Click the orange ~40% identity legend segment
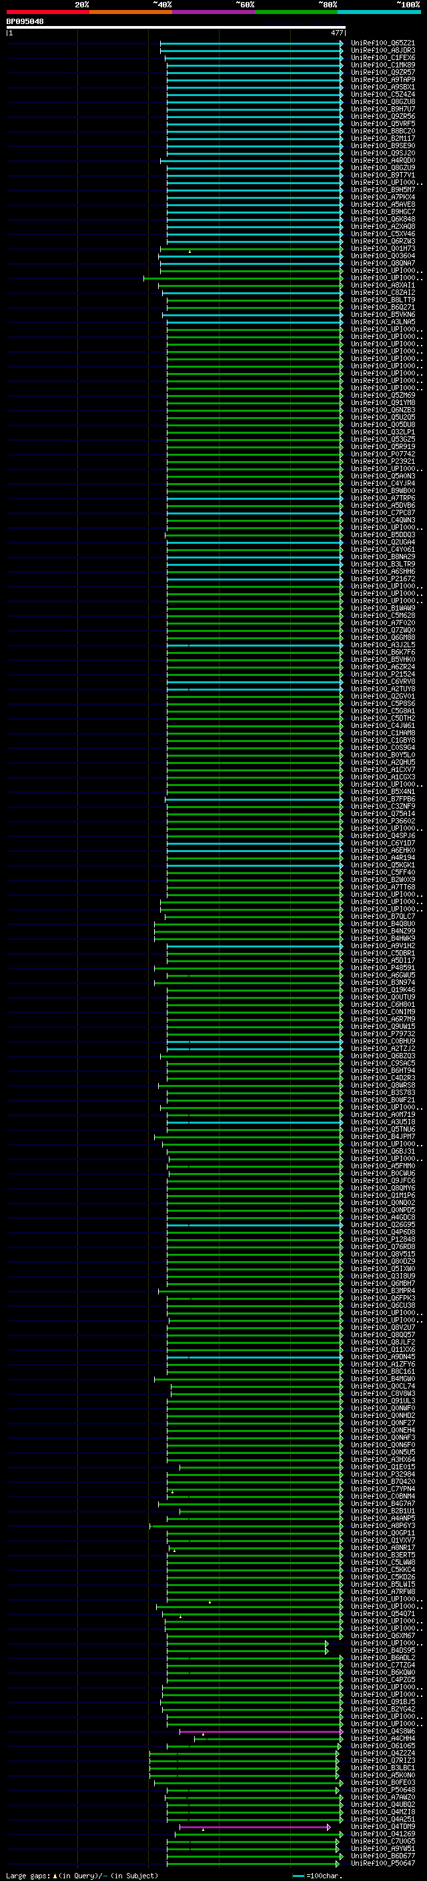427x1881 pixels. 131,12
